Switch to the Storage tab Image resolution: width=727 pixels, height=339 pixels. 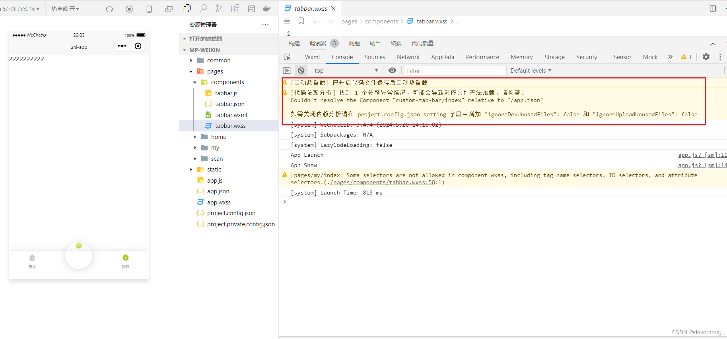(554, 57)
